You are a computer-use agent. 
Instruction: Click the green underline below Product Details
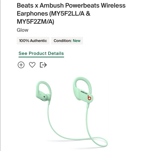[x=41, y=57]
